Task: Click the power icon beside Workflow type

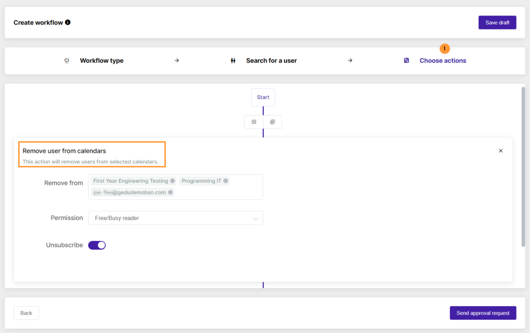Action: click(67, 60)
